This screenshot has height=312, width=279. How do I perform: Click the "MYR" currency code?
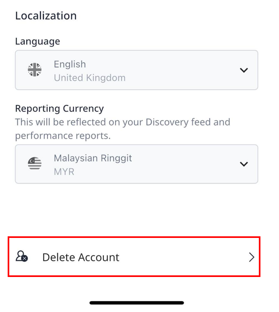64,172
